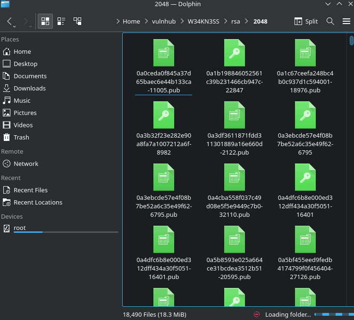This screenshot has height=320, width=354.
Task: Select Trash in Places sidebar
Action: coord(21,137)
